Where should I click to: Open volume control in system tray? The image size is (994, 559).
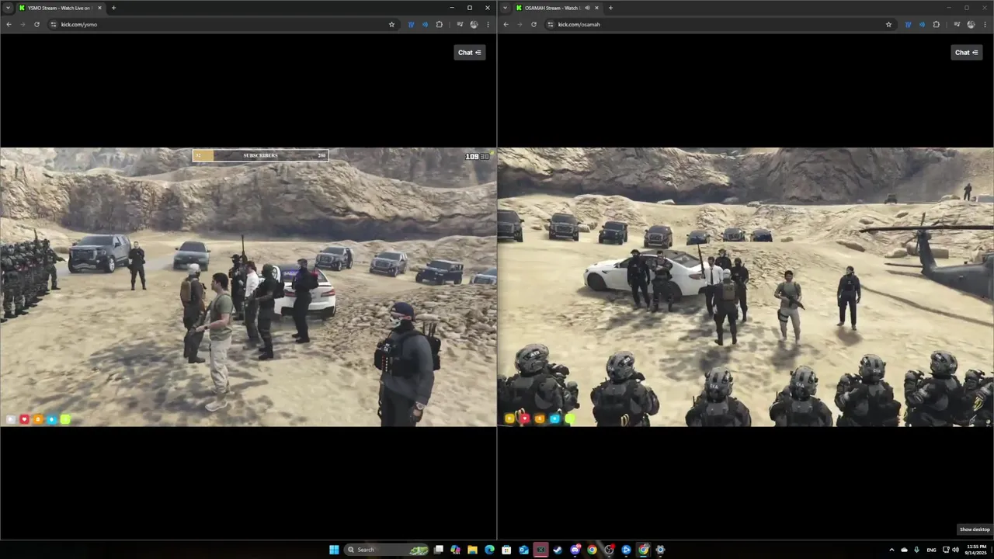point(955,550)
